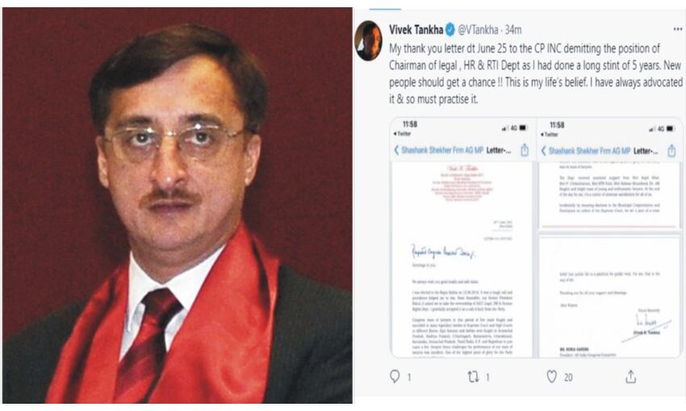Tap back chevron in right letter screenshot

(x=543, y=151)
